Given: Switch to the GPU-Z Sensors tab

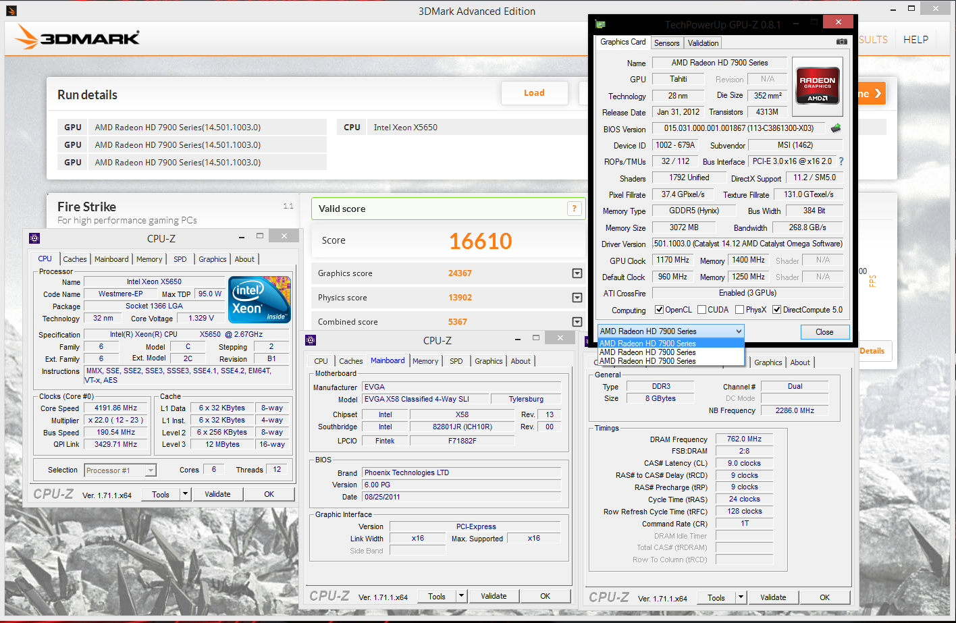Looking at the screenshot, I should pos(666,43).
